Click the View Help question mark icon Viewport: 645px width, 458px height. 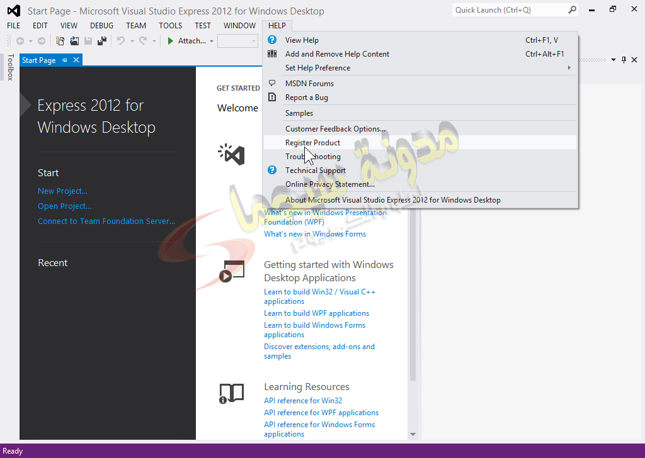click(272, 40)
